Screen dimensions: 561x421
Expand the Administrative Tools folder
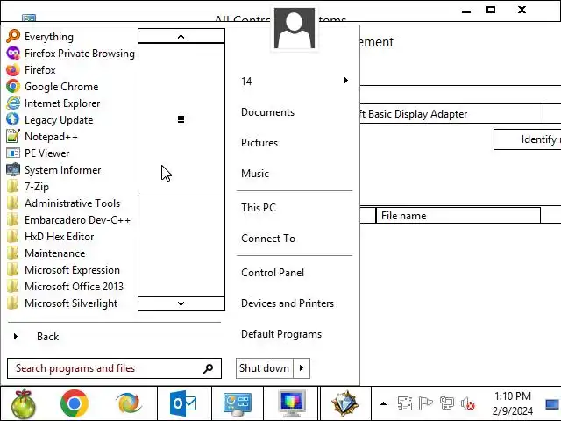[x=63, y=203]
